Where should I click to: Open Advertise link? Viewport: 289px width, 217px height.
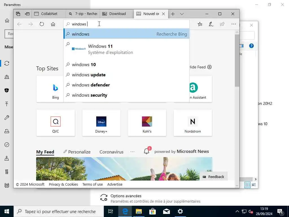coord(115,184)
